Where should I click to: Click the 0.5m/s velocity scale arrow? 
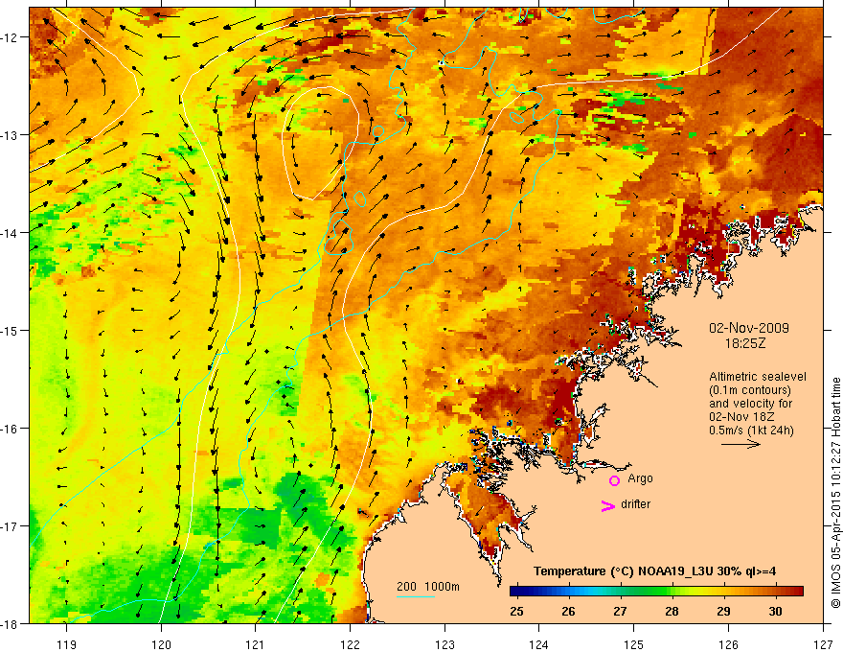coord(740,444)
